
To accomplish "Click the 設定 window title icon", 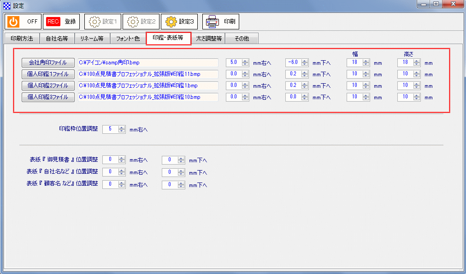I will [x=7, y=6].
